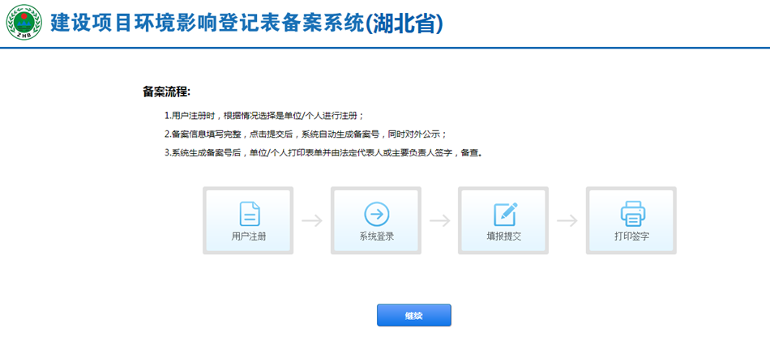This screenshot has height=362, width=770.
Task: Click the (湖北省) part of the title
Action: pos(404,23)
